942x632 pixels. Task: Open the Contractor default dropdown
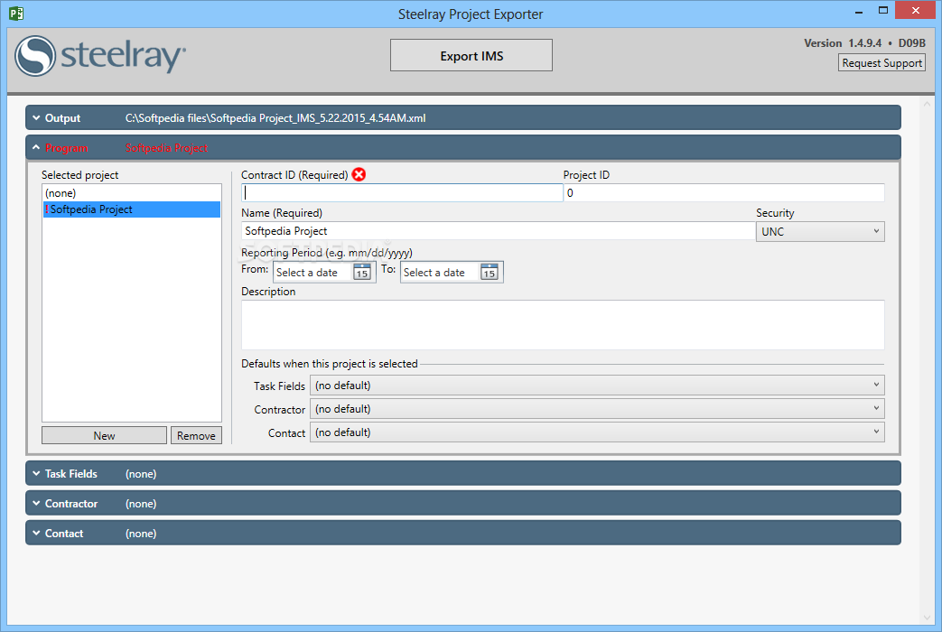pyautogui.click(x=597, y=408)
